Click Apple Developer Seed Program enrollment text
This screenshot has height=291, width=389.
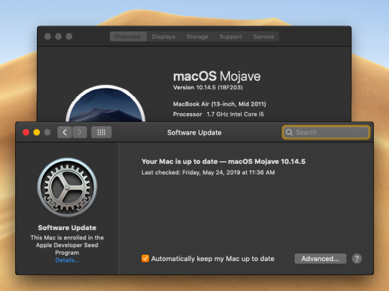[x=67, y=245]
